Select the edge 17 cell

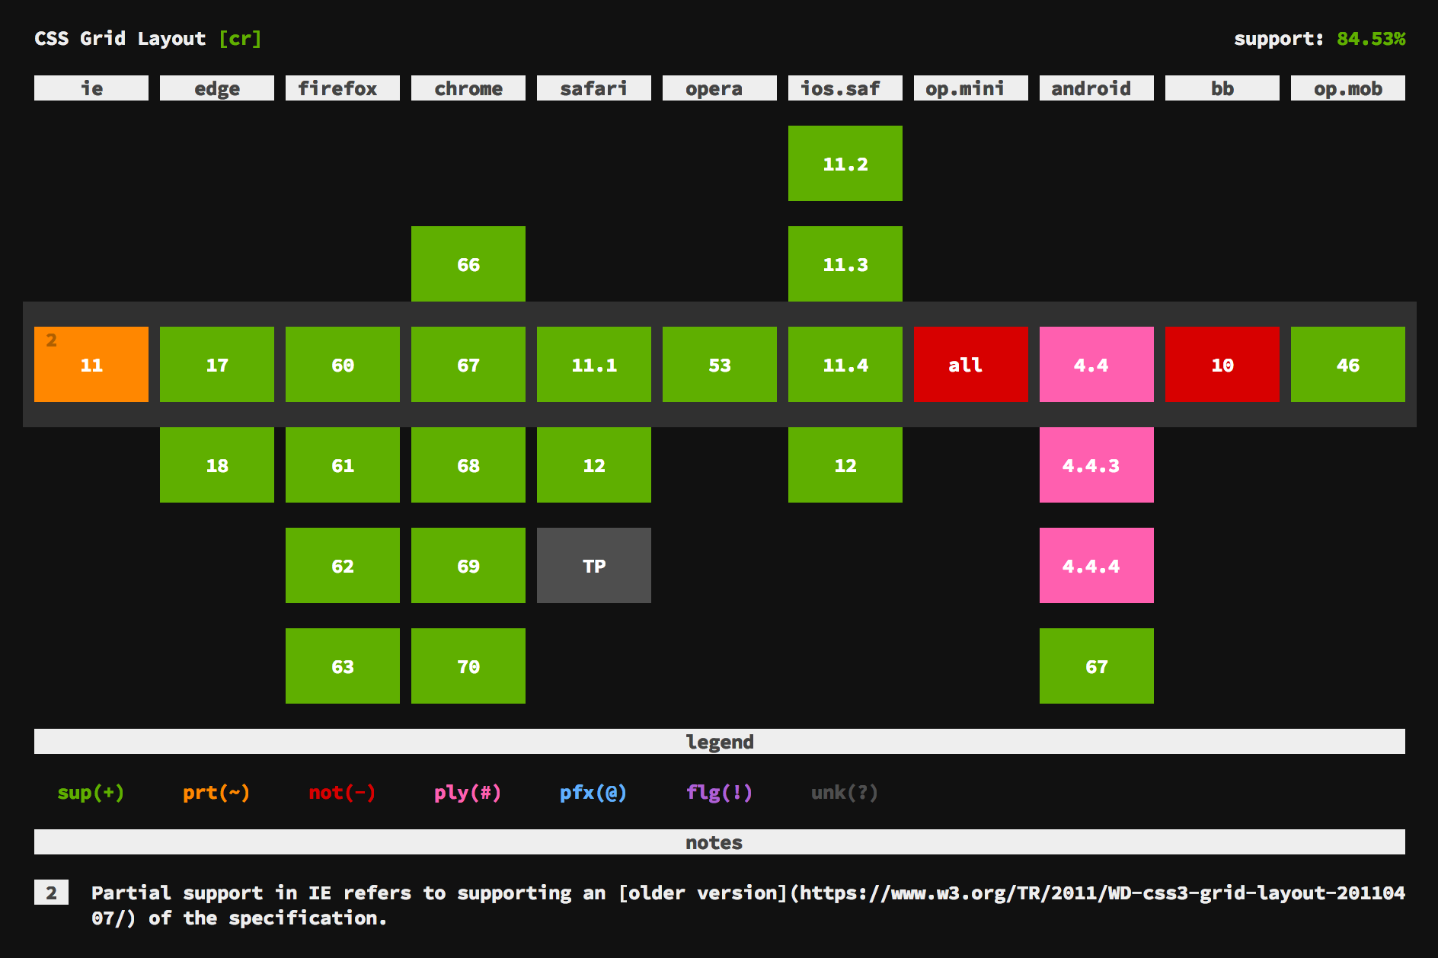[217, 364]
